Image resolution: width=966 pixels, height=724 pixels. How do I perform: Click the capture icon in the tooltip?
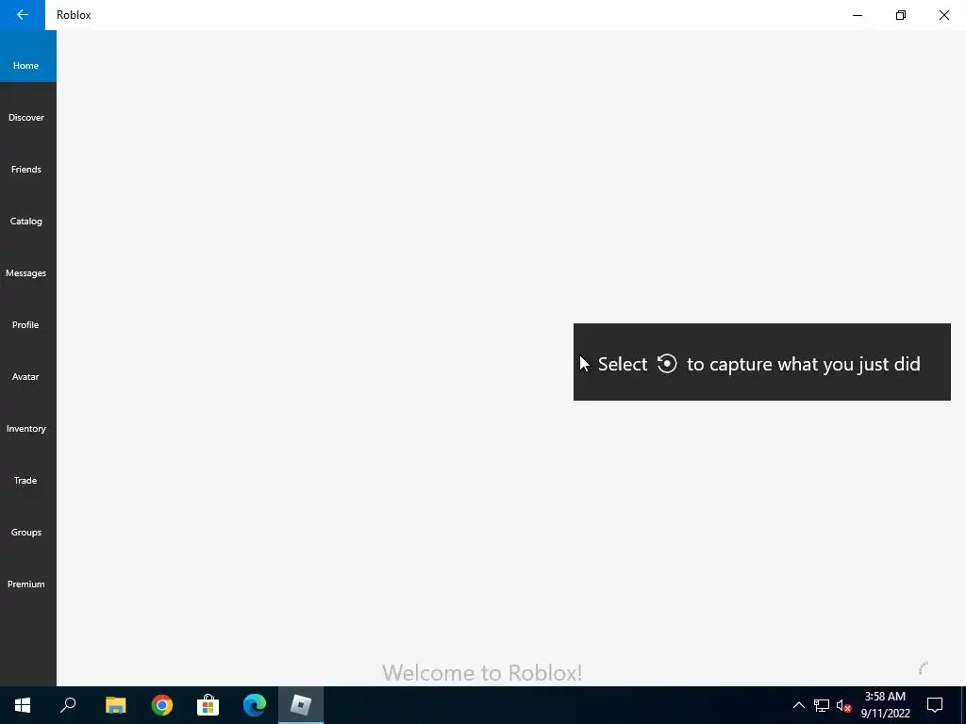667,363
